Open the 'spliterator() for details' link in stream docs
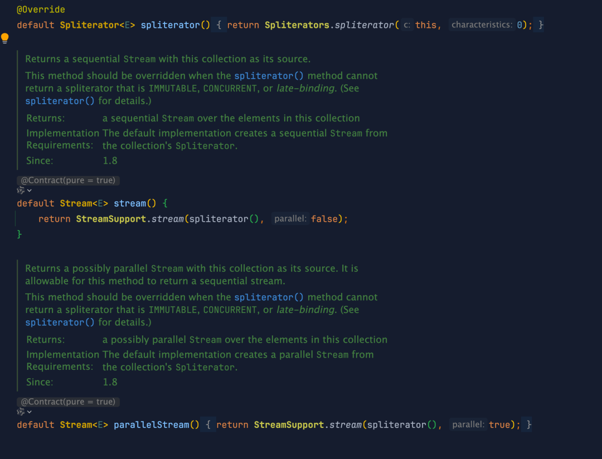This screenshot has height=459, width=602. 60,101
